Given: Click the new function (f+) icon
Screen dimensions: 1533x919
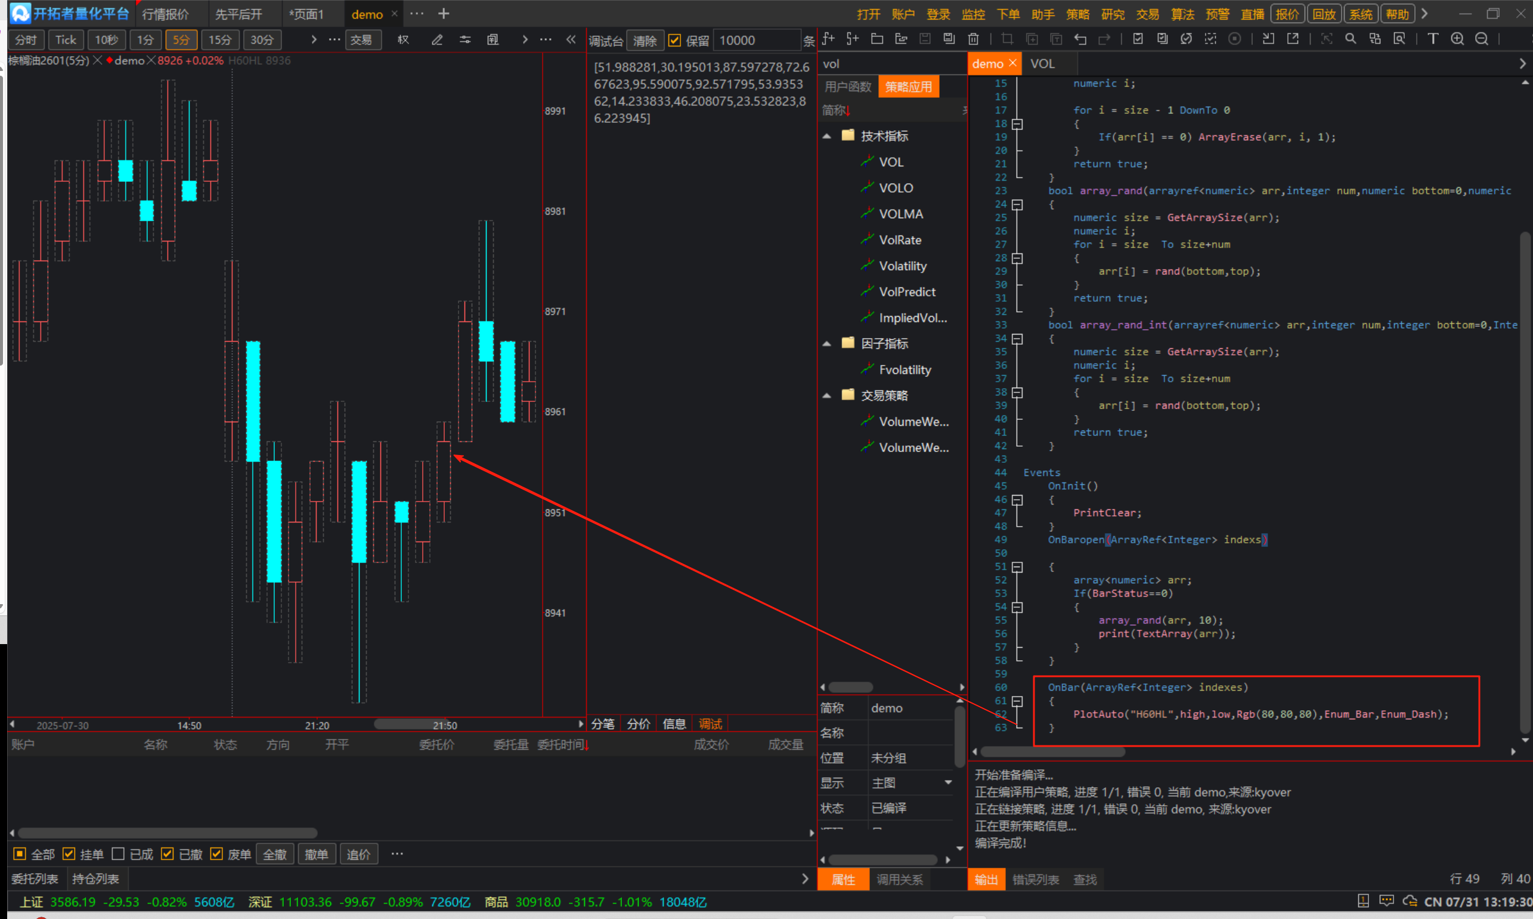Looking at the screenshot, I should [x=828, y=39].
